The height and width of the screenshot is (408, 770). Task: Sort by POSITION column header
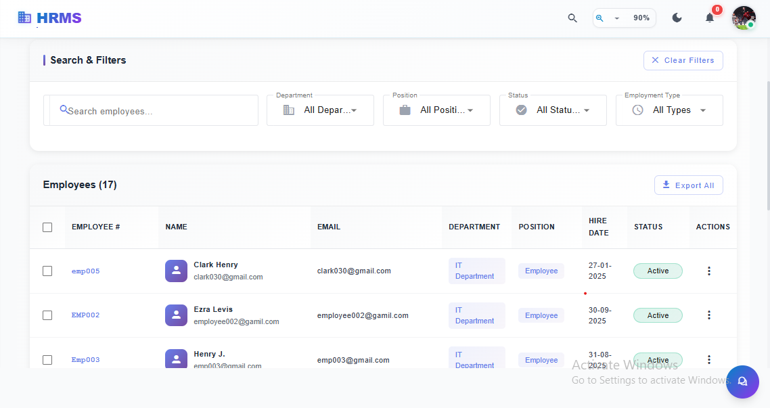[x=537, y=227]
